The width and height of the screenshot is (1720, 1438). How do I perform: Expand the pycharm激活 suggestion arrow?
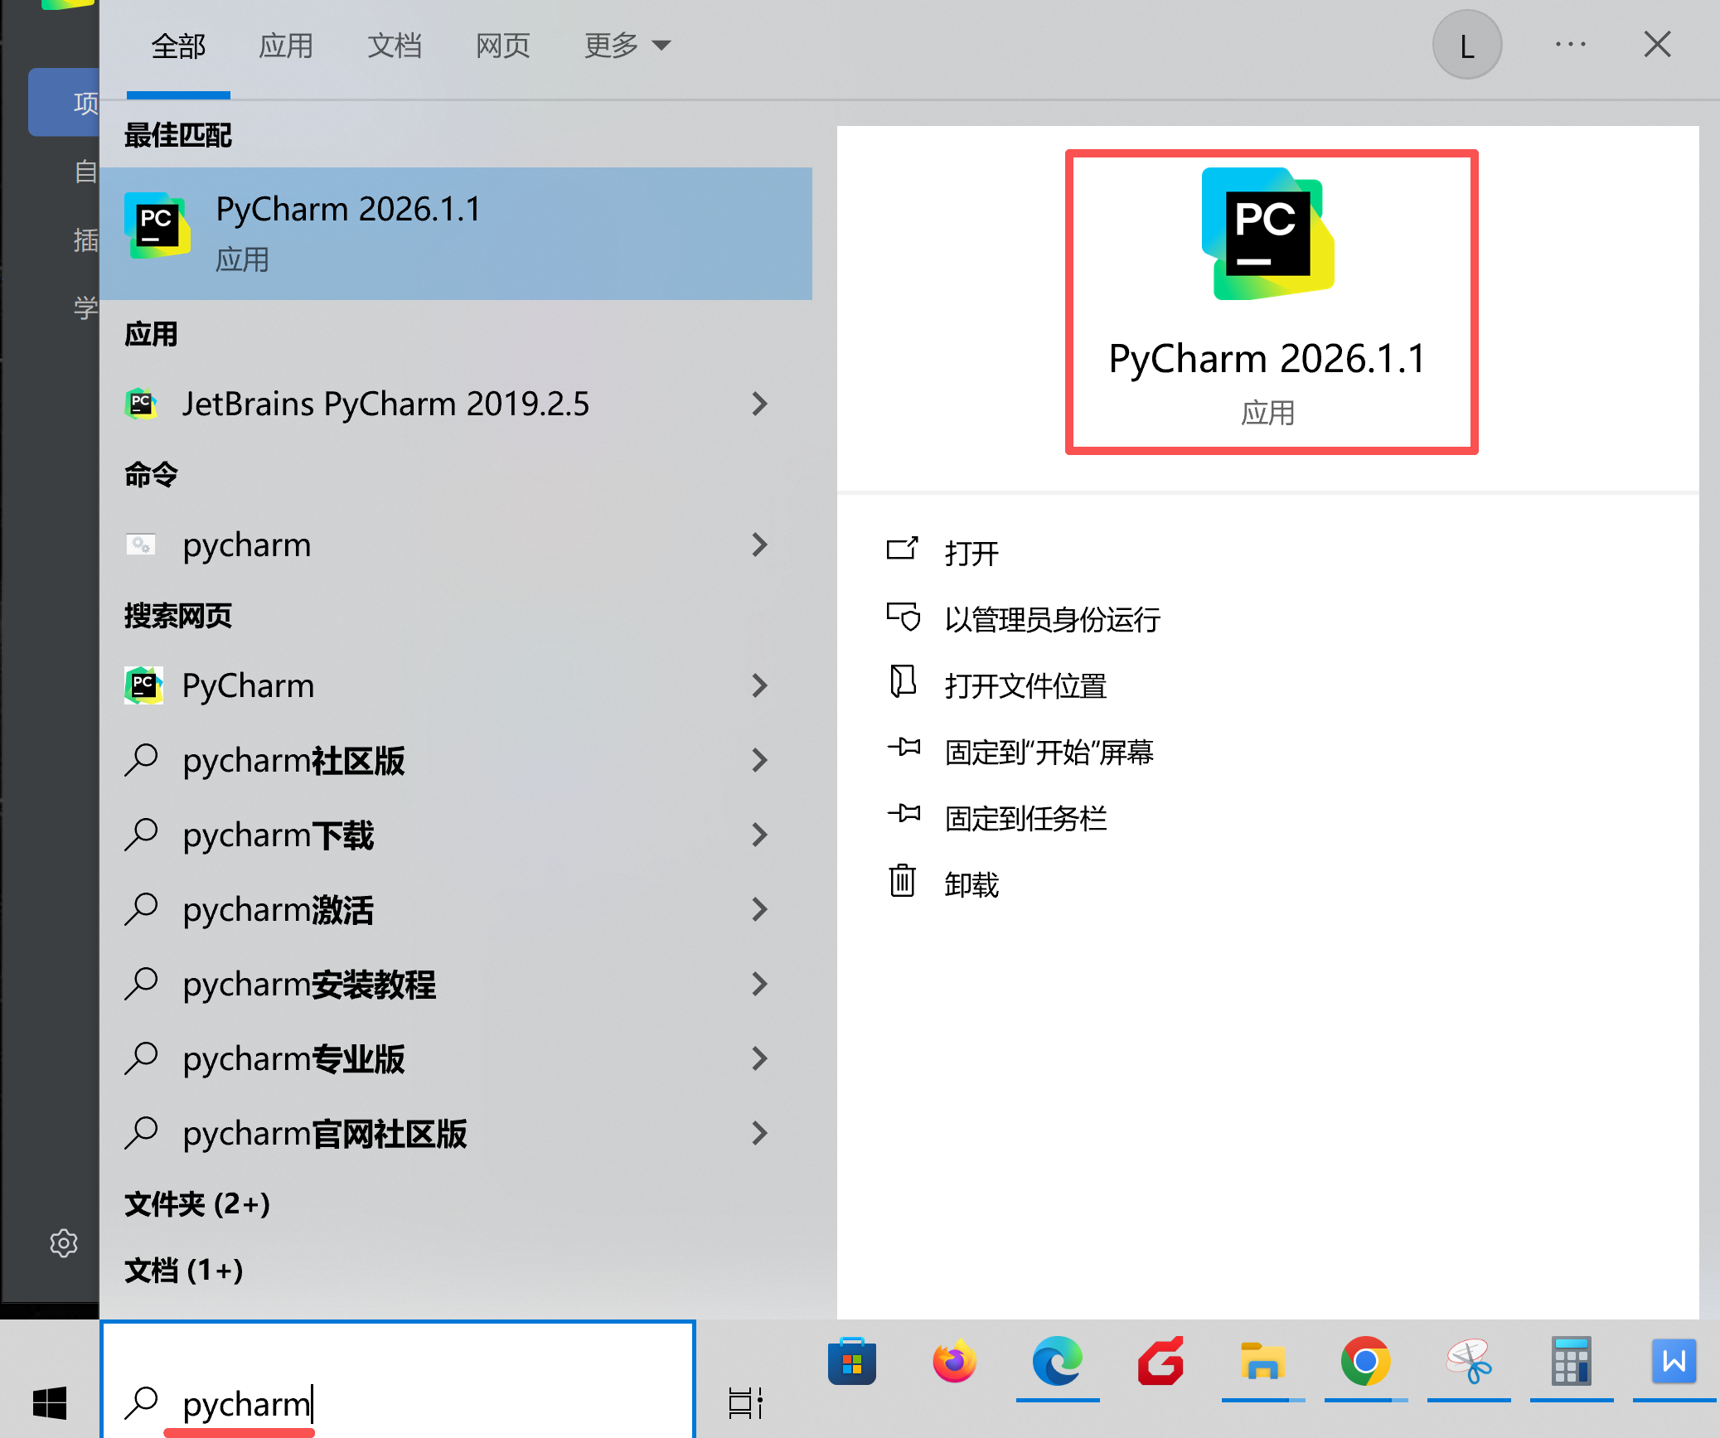pos(759,909)
